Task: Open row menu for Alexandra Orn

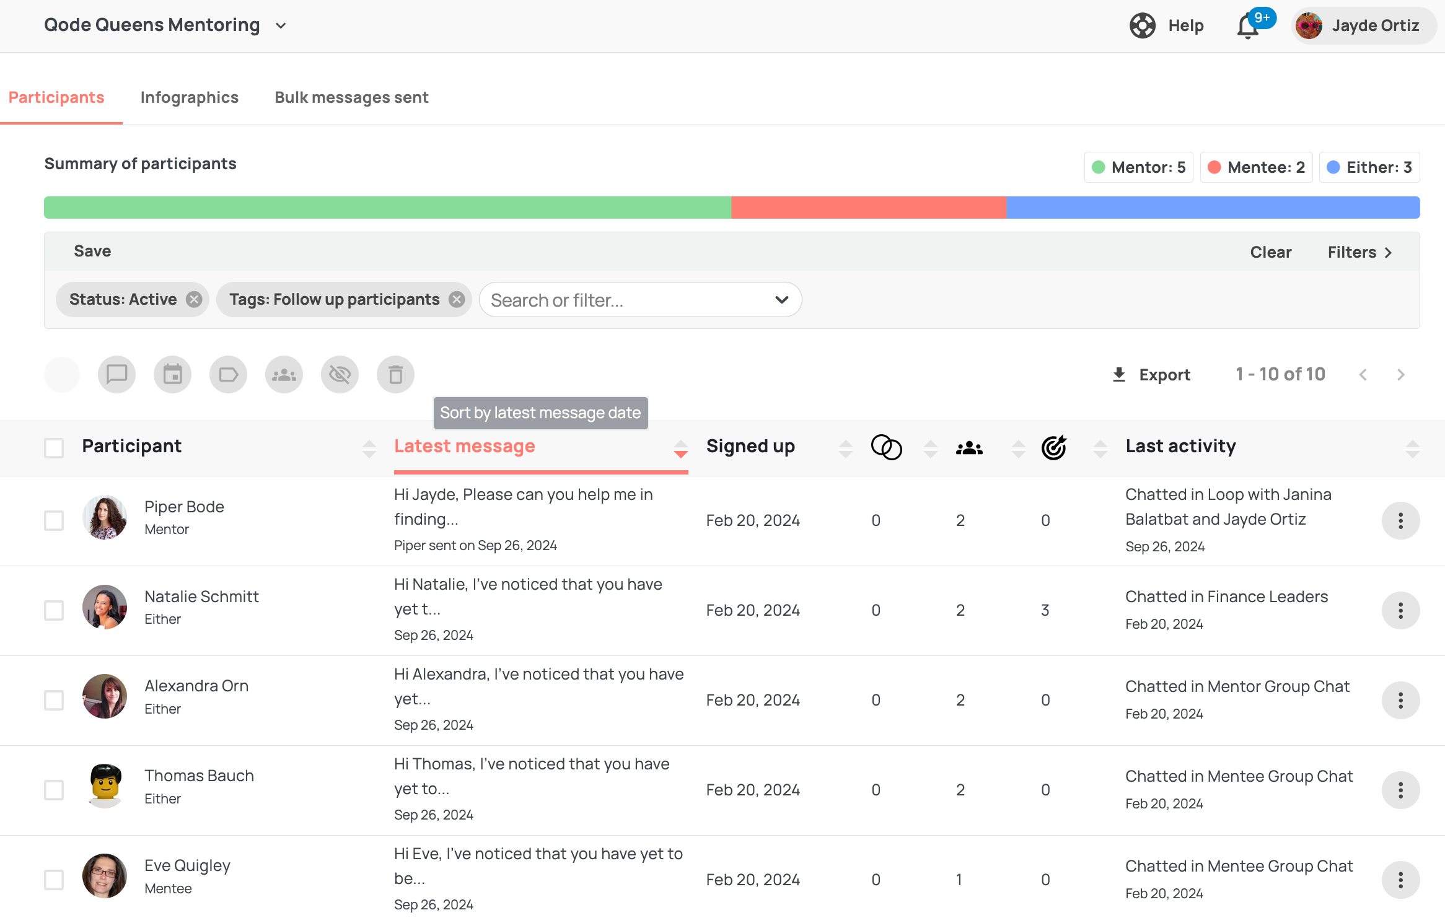Action: (1400, 700)
